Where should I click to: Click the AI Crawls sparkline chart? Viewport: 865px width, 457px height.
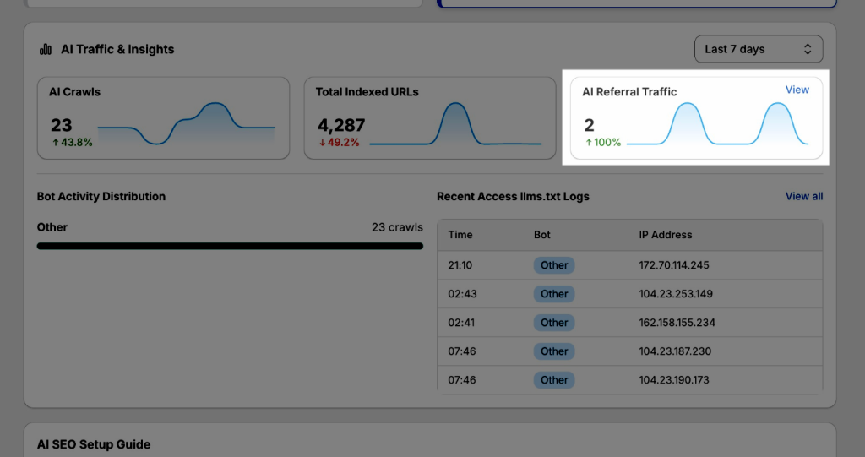click(186, 125)
